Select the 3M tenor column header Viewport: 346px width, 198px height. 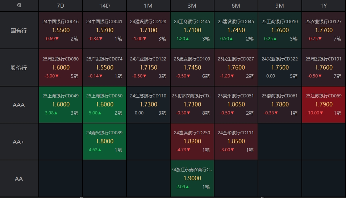(x=192, y=5)
